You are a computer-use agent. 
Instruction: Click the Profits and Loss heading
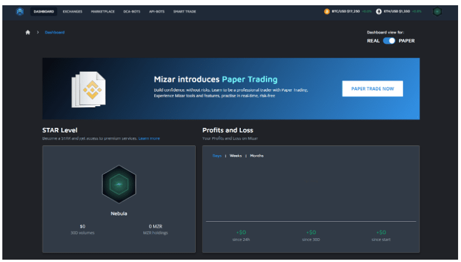coord(227,130)
